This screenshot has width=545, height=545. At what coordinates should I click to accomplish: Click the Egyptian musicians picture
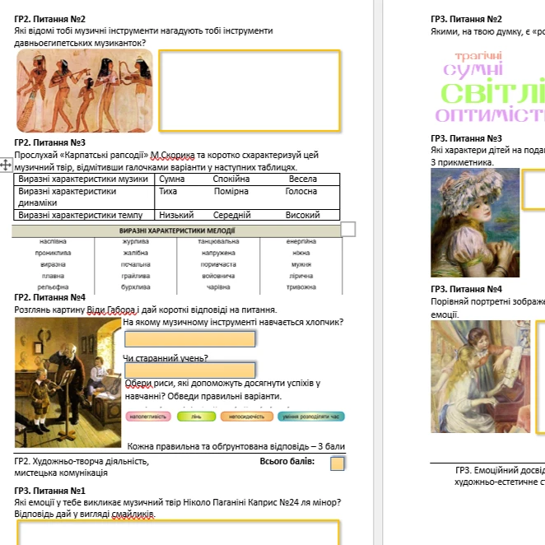pos(85,91)
